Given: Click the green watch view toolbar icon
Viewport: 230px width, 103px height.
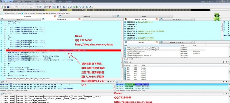Looking at the screenshot, I should coord(76,7).
